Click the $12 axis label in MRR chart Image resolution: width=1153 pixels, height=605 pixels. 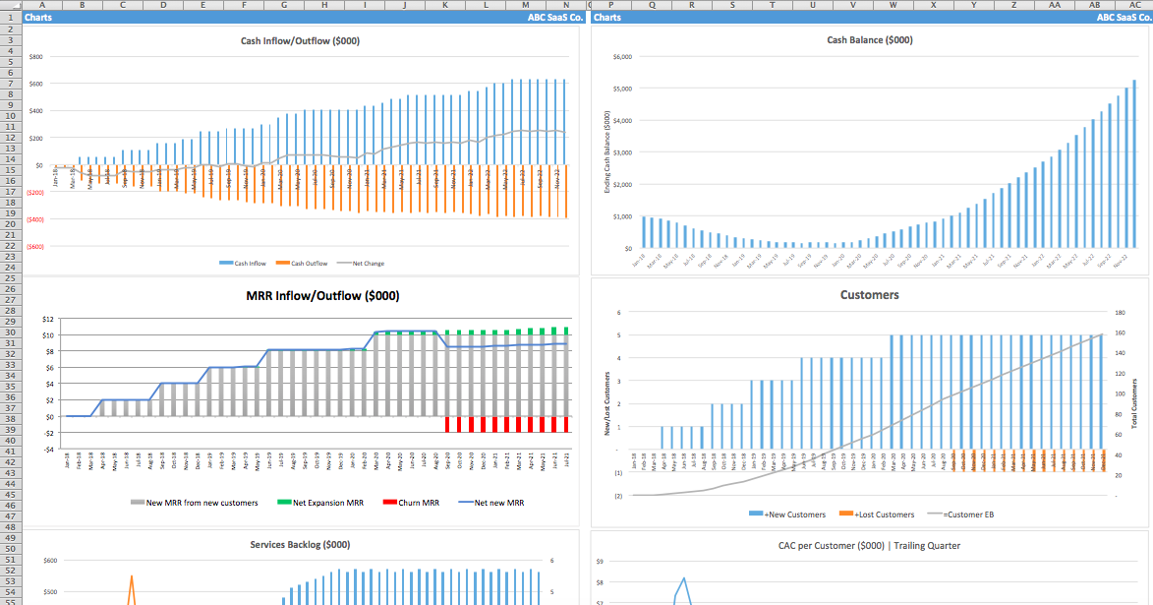coord(48,319)
